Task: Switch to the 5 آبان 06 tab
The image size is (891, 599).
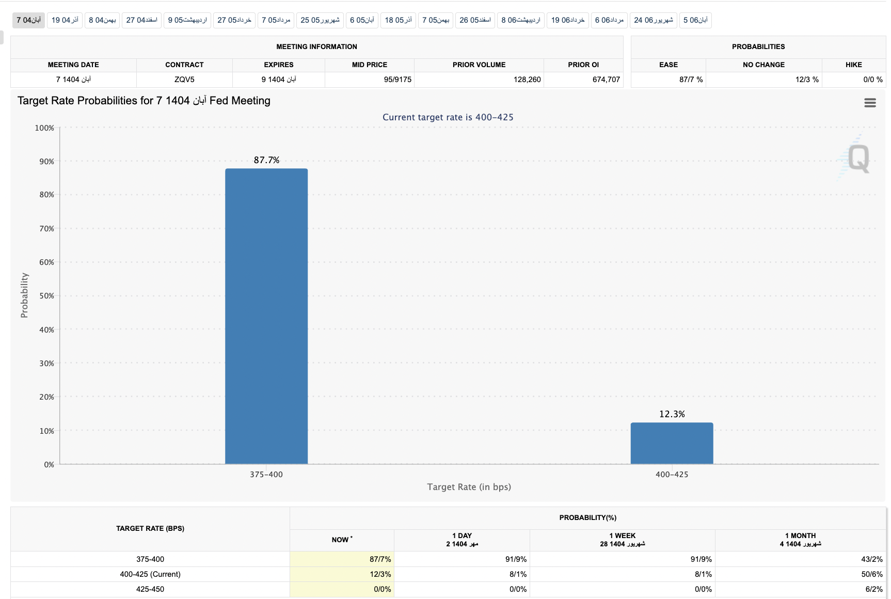Action: tap(695, 20)
